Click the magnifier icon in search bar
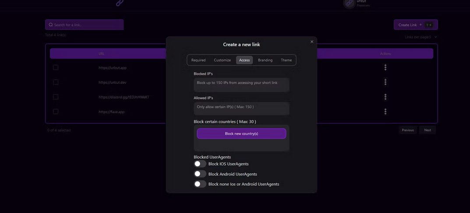The height and width of the screenshot is (213, 470). click(51, 25)
